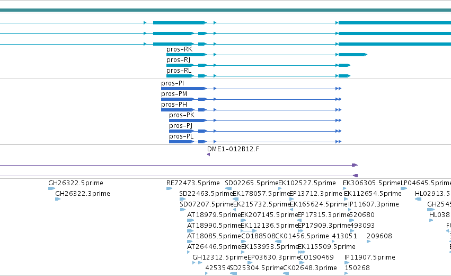Viewport: 451px width, 276px height.
Task: Pick the CK02648.3prime EST
Action: point(310,269)
